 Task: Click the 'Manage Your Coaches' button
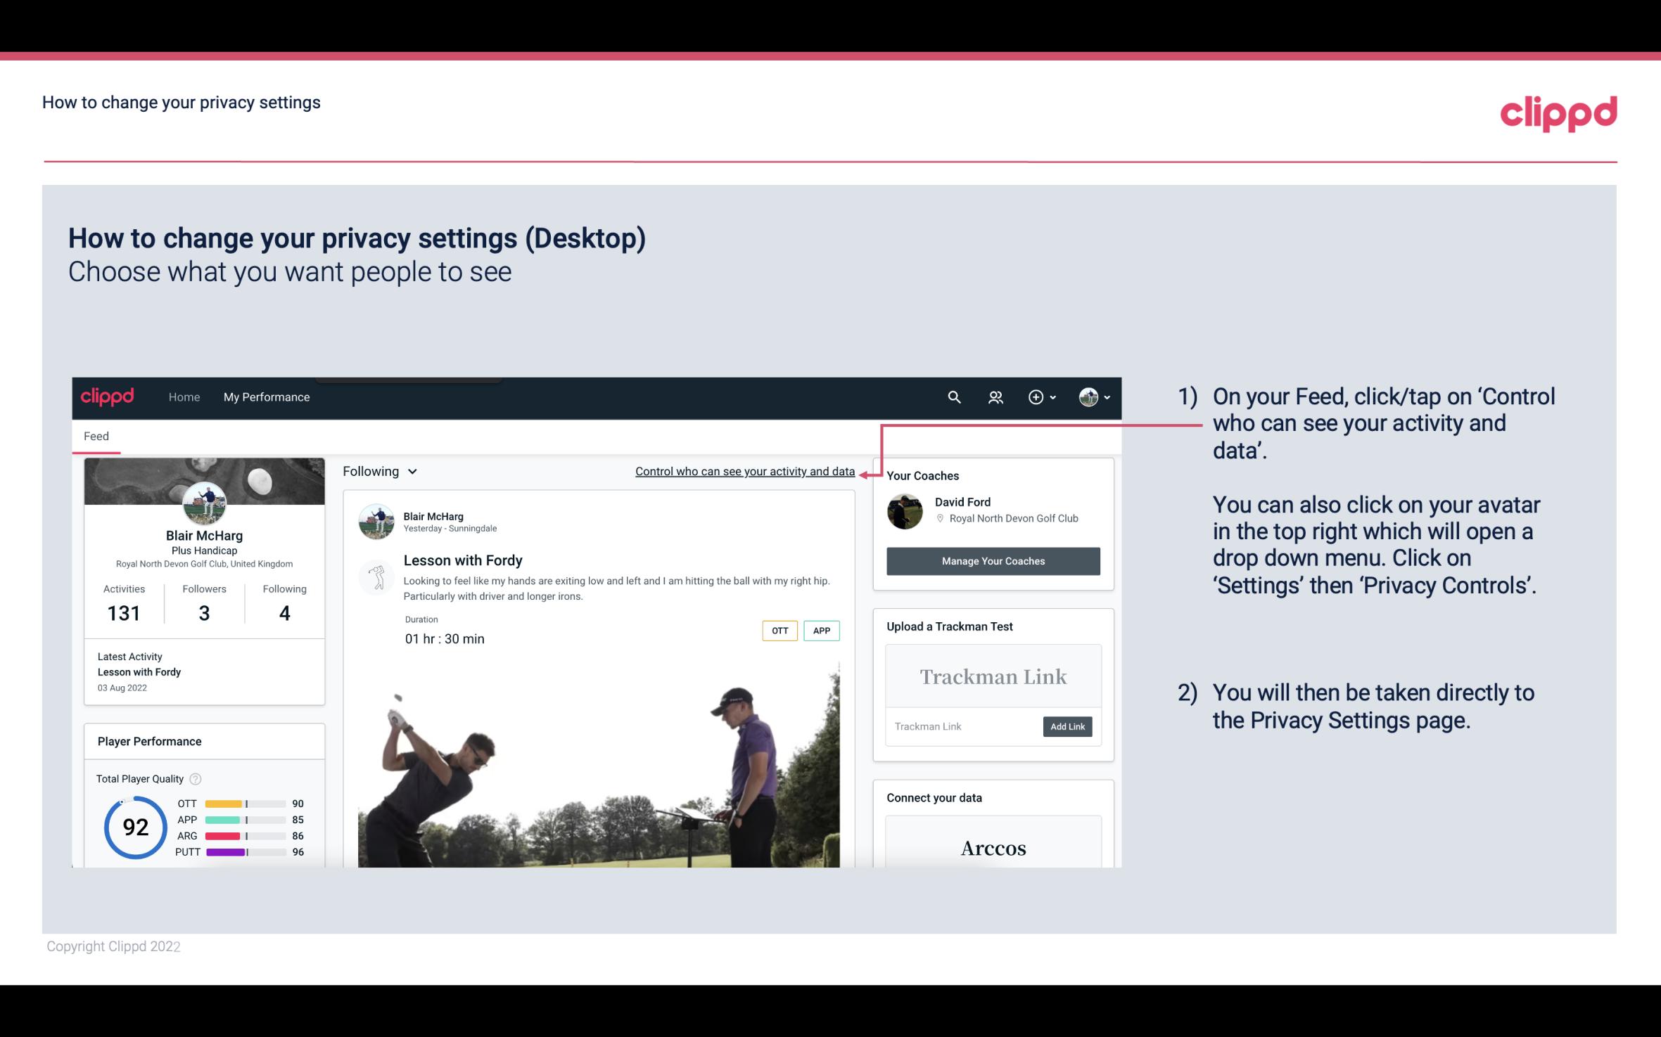point(993,560)
